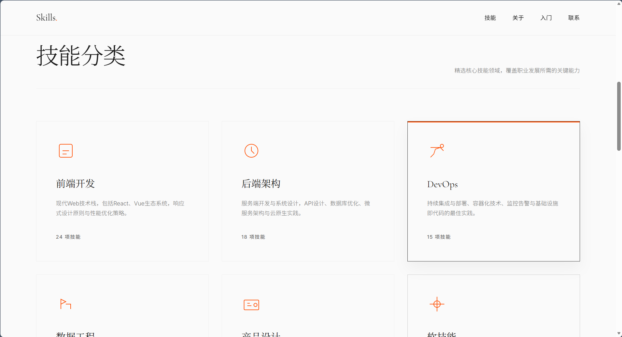Click the card icon above 产品设计
Image resolution: width=622 pixels, height=337 pixels.
click(251, 305)
